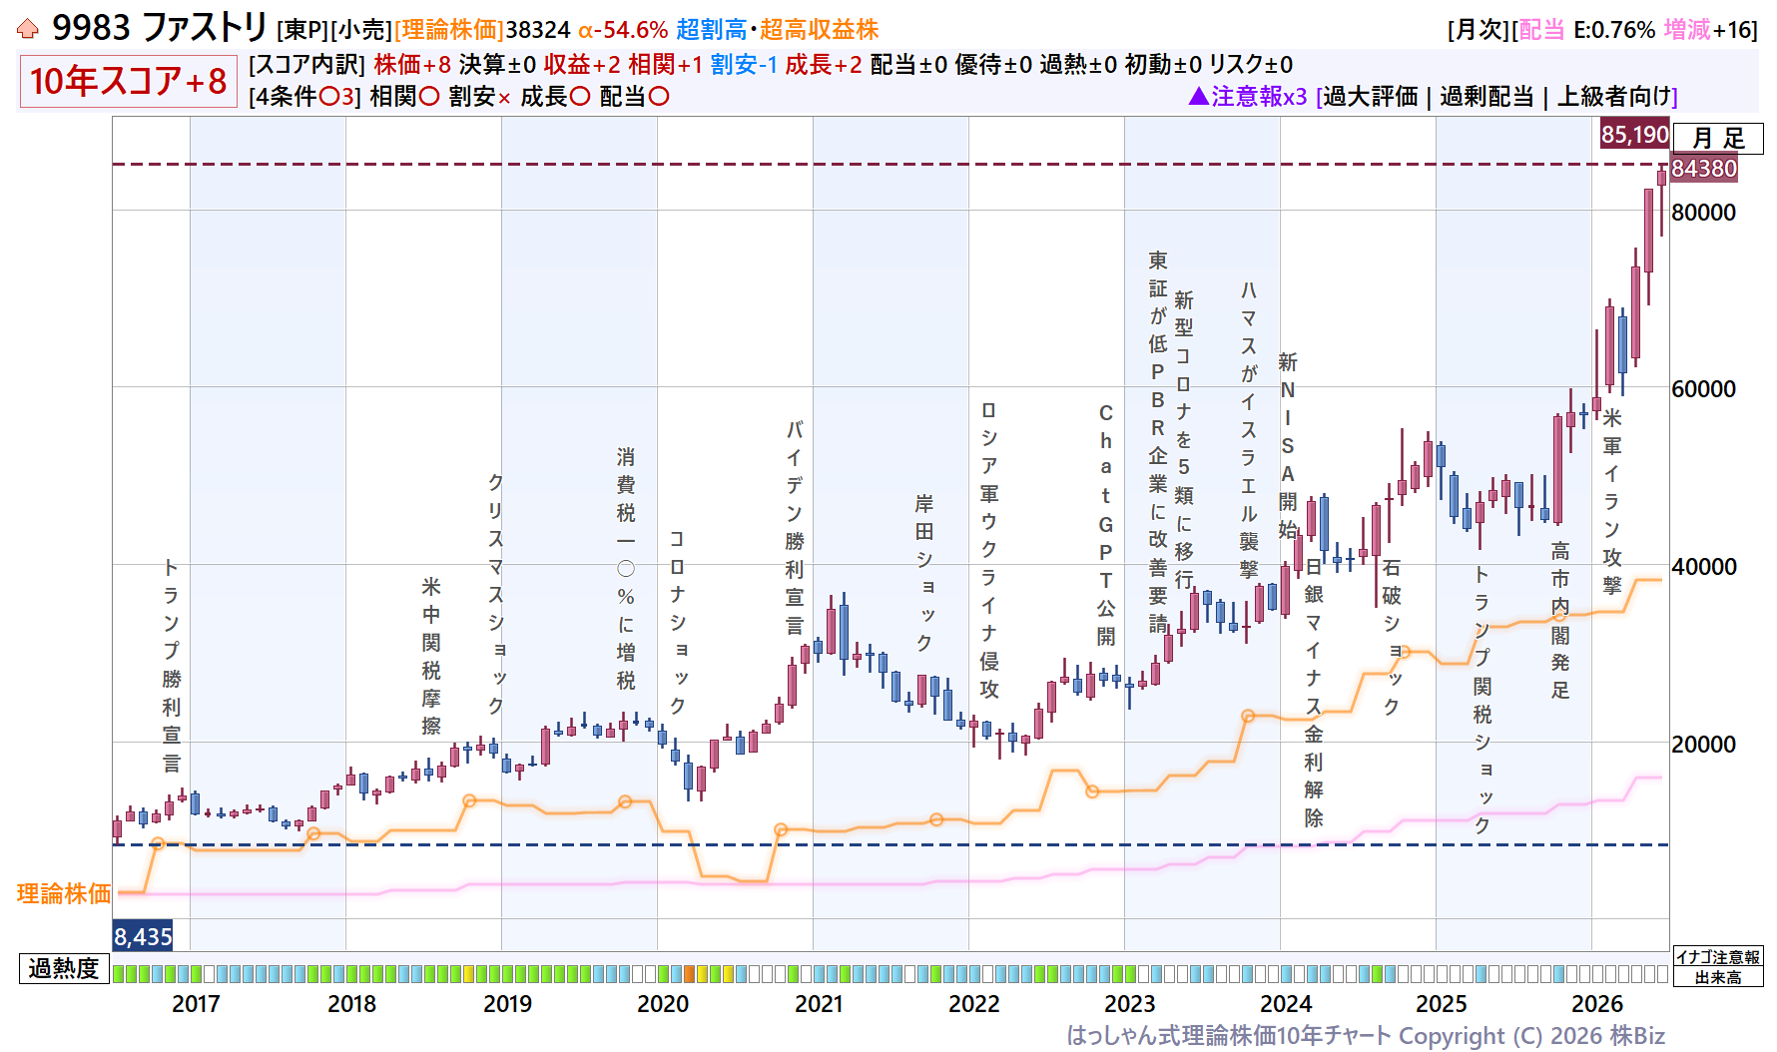The image size is (1777, 1052).
Task: Click the 割安× condition result
Action: pos(480,97)
